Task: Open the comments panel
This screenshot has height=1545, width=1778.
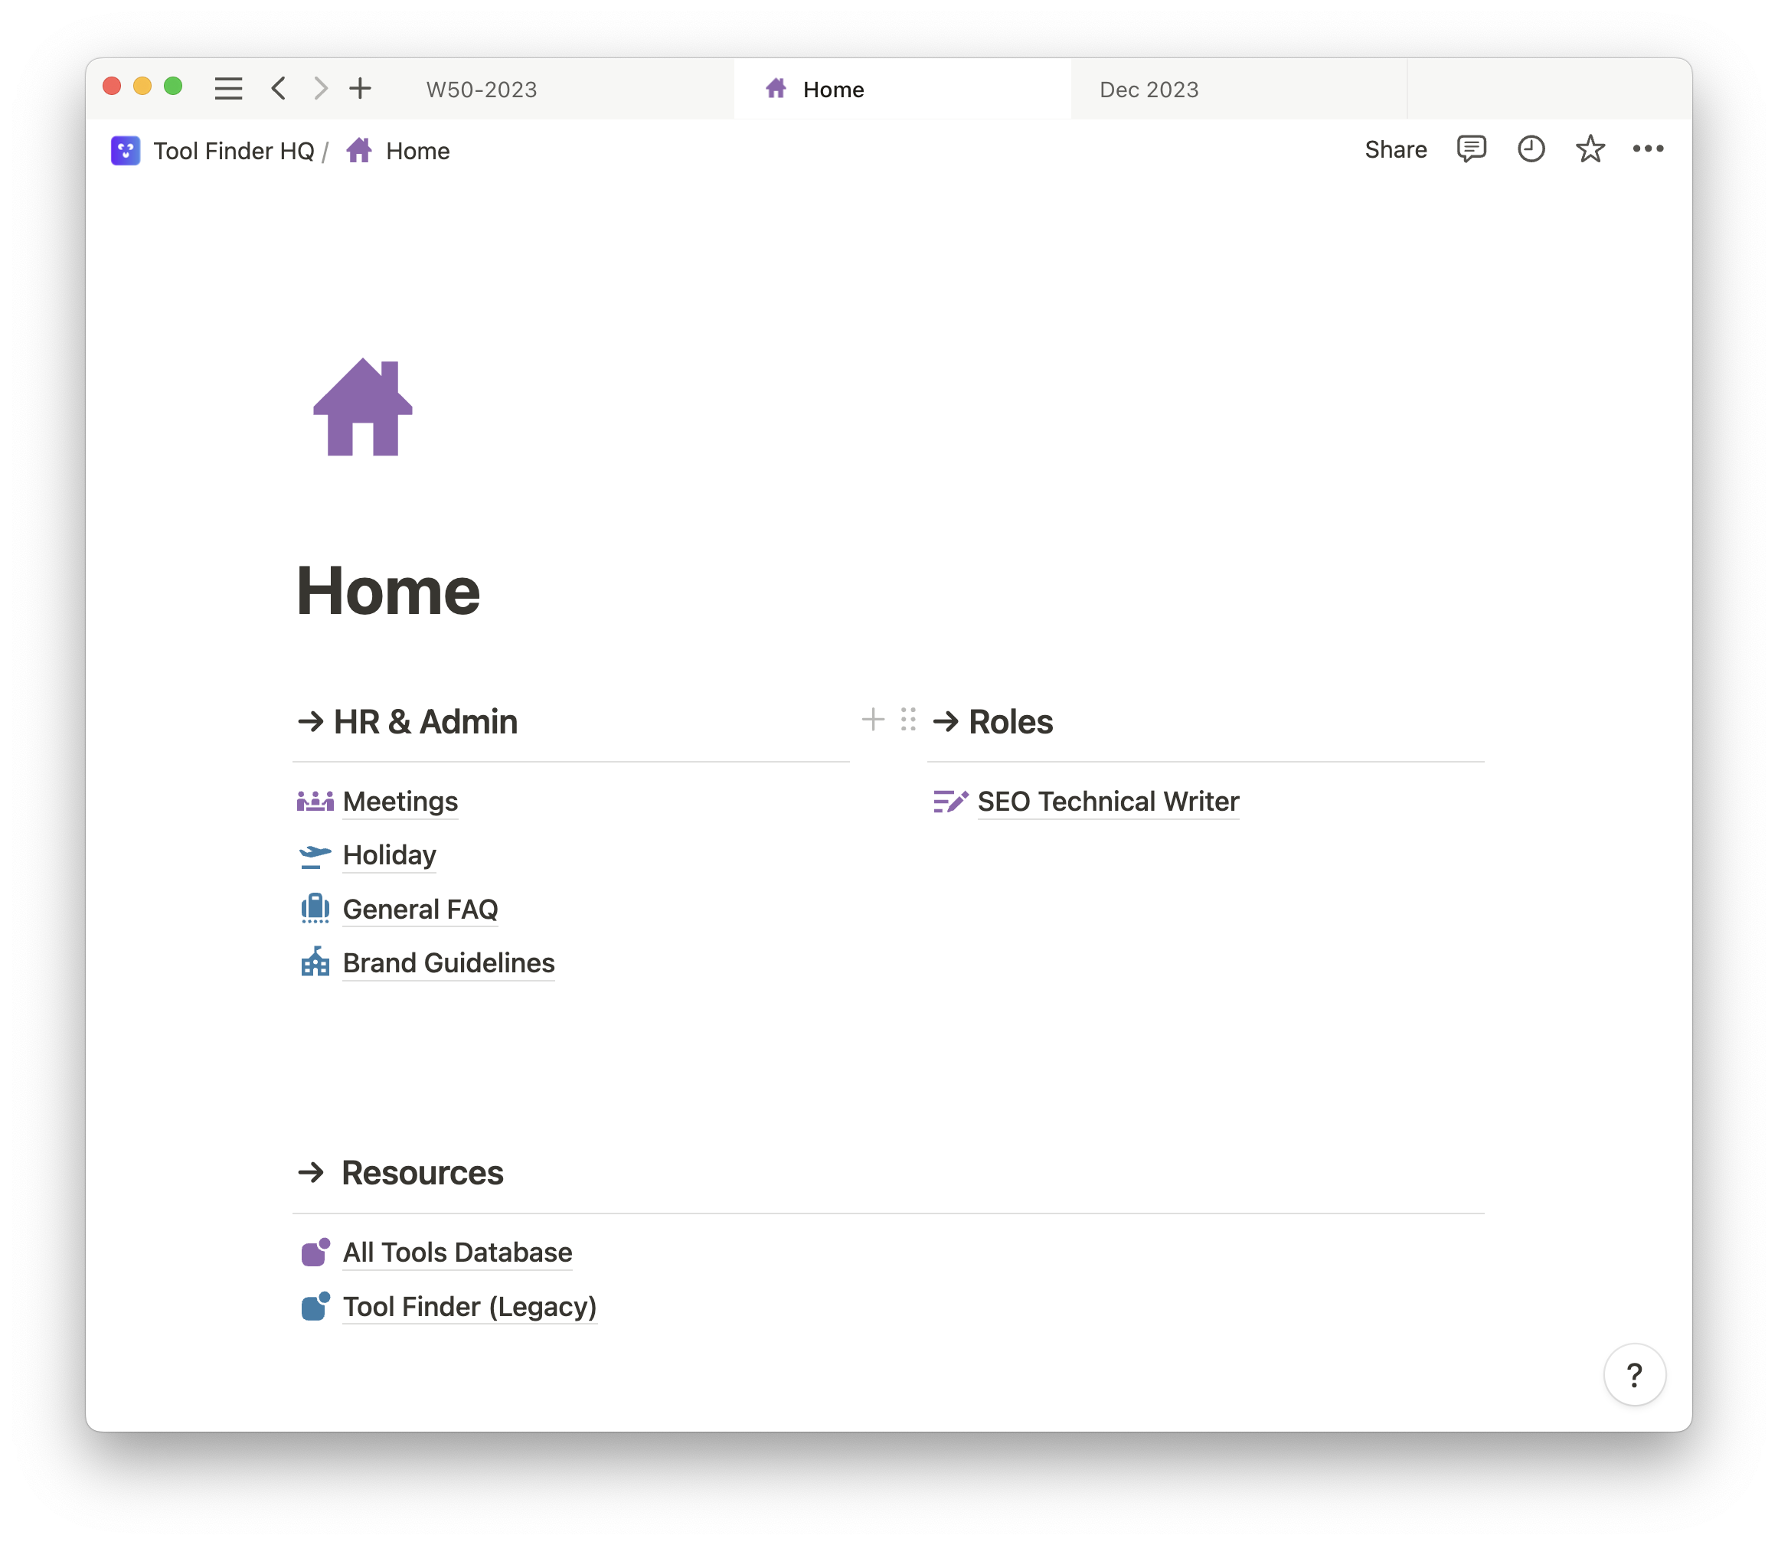Action: pyautogui.click(x=1471, y=149)
